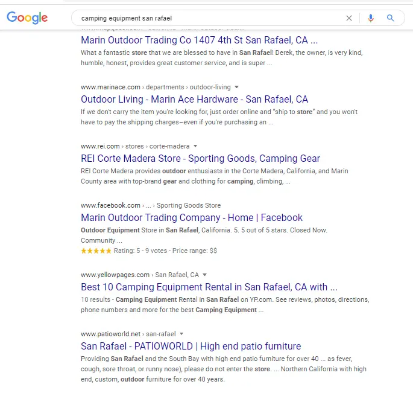This screenshot has height=393, width=413.
Task: Activate voice search microphone icon
Action: point(371,18)
